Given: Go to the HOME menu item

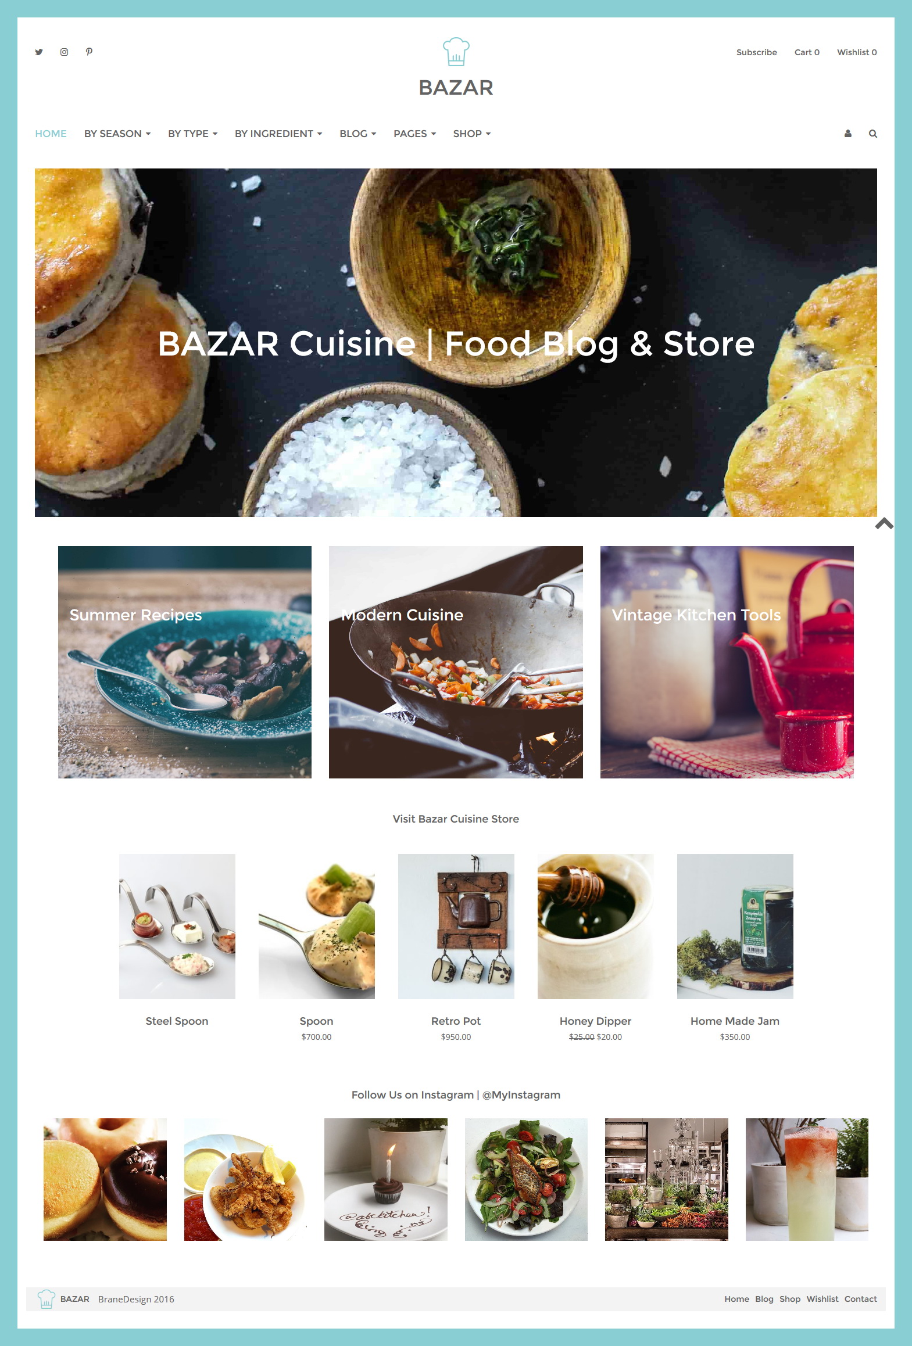Looking at the screenshot, I should pos(51,134).
